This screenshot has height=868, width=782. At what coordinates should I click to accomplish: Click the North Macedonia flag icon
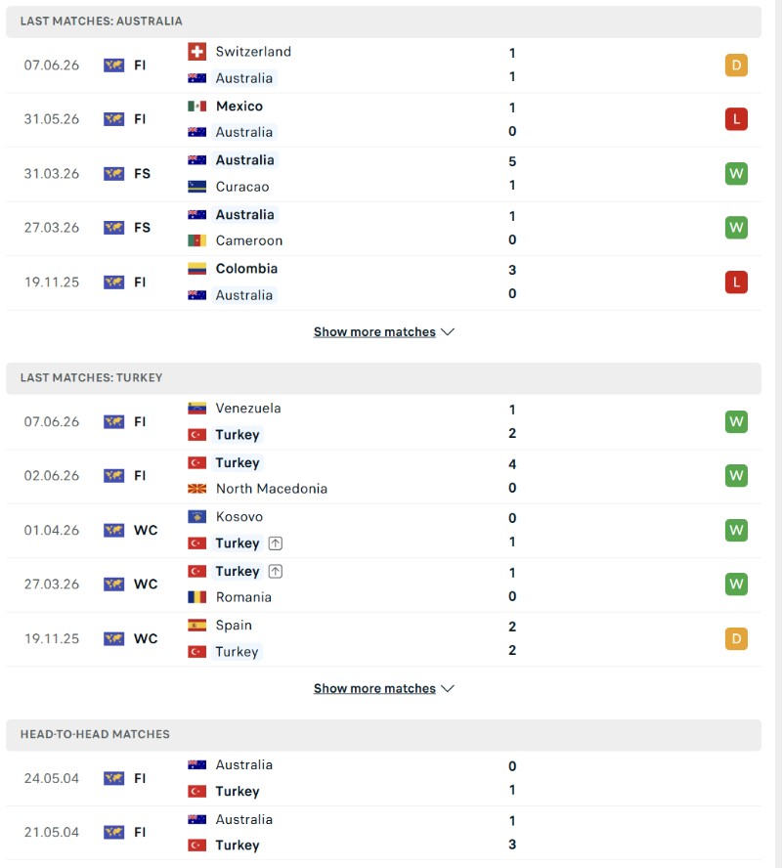click(197, 489)
